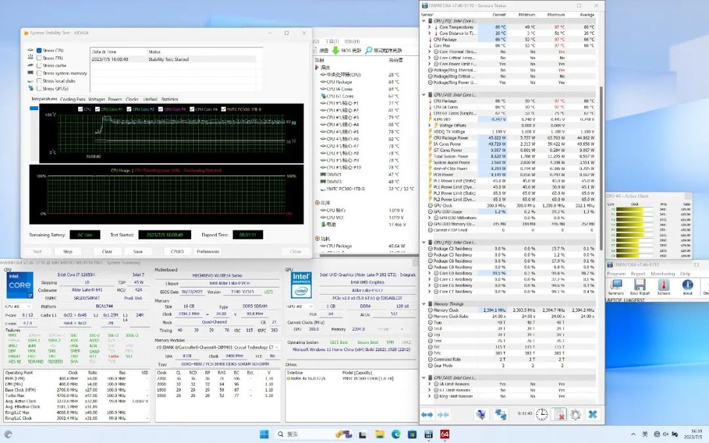Close sensors with the blue X icon

click(592, 414)
